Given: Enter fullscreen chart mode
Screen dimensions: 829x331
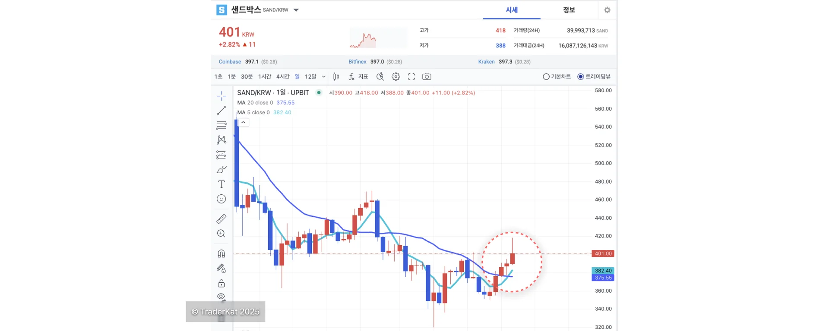Looking at the screenshot, I should (x=411, y=77).
